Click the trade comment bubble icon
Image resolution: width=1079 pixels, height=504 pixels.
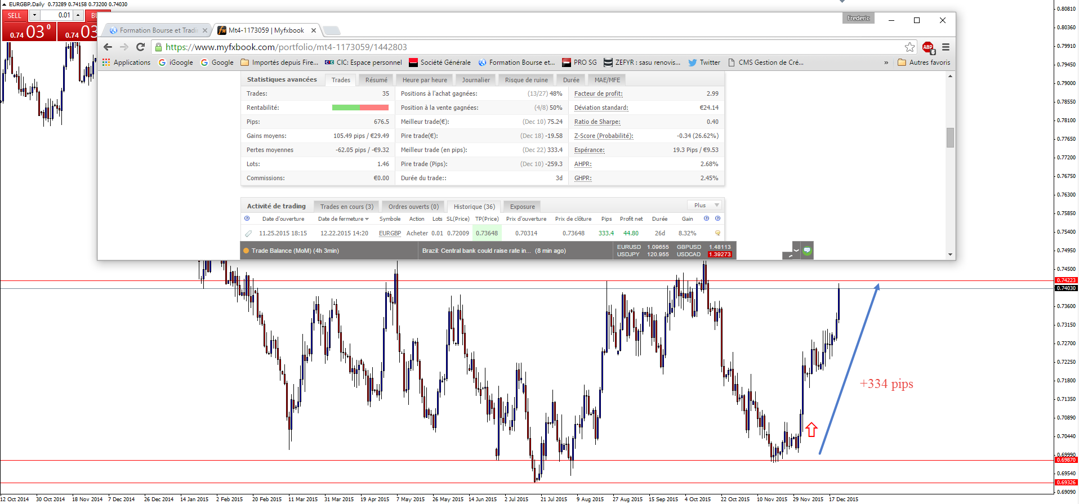pos(717,233)
